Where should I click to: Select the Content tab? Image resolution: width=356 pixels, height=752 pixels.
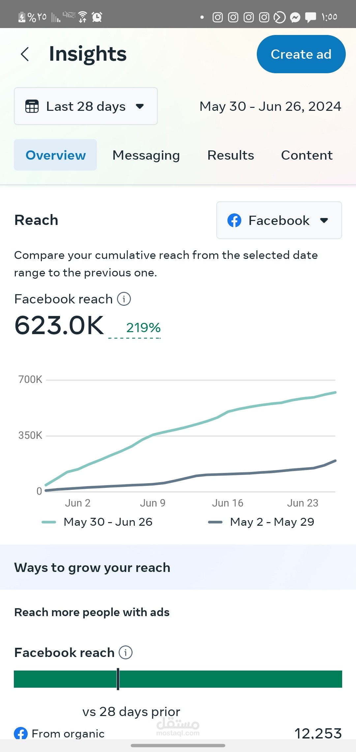click(x=307, y=155)
